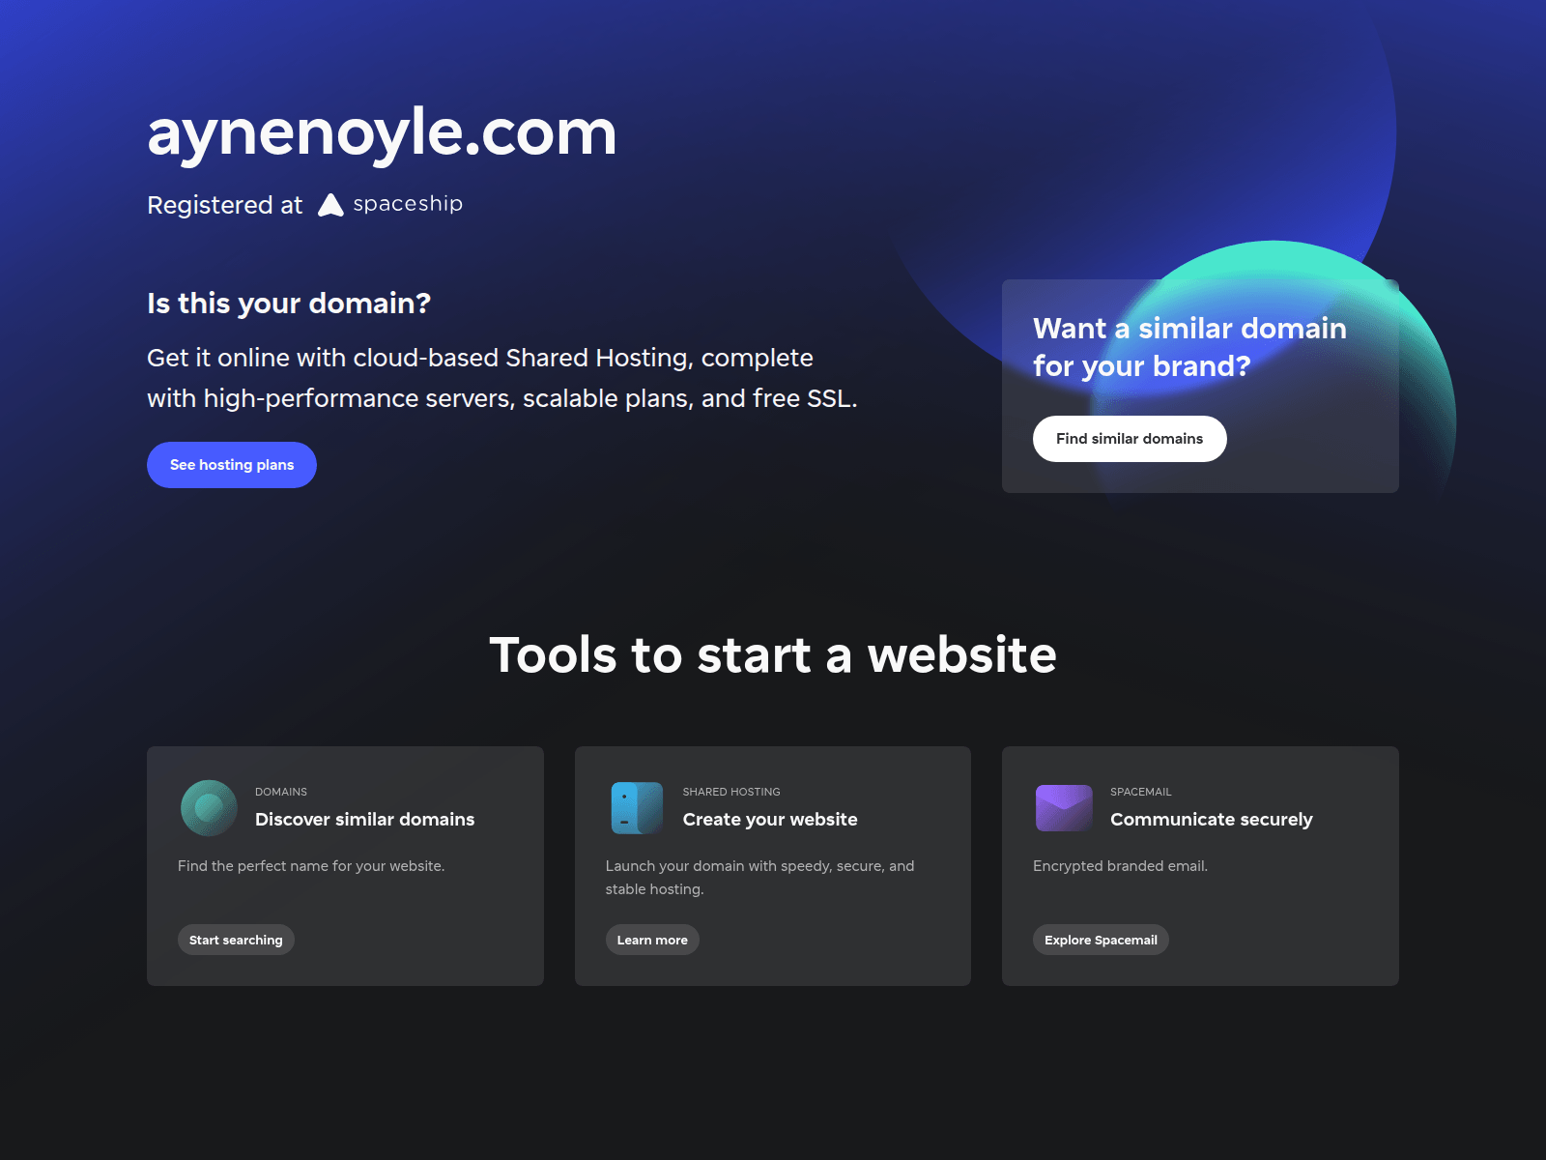The width and height of the screenshot is (1546, 1160).
Task: Click the SHARED HOSTING category label
Action: pyautogui.click(x=731, y=792)
